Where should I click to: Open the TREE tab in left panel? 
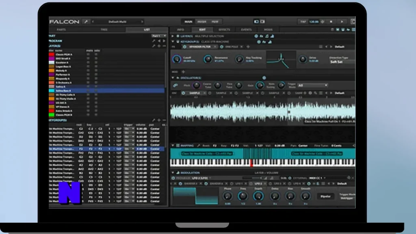point(104,30)
